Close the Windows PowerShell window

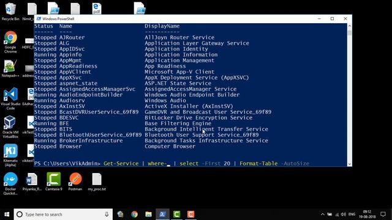pos(345,19)
